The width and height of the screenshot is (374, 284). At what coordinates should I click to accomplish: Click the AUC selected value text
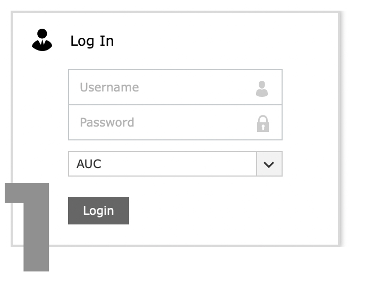pyautogui.click(x=89, y=164)
